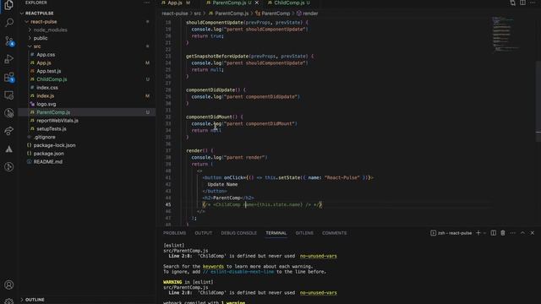Open the Accounts menu icon
The height and width of the screenshot is (304, 541).
pos(9,285)
